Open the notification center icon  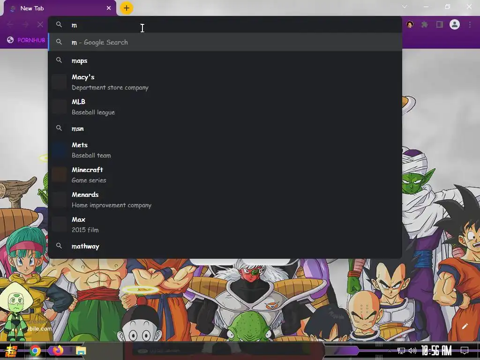pos(465,351)
